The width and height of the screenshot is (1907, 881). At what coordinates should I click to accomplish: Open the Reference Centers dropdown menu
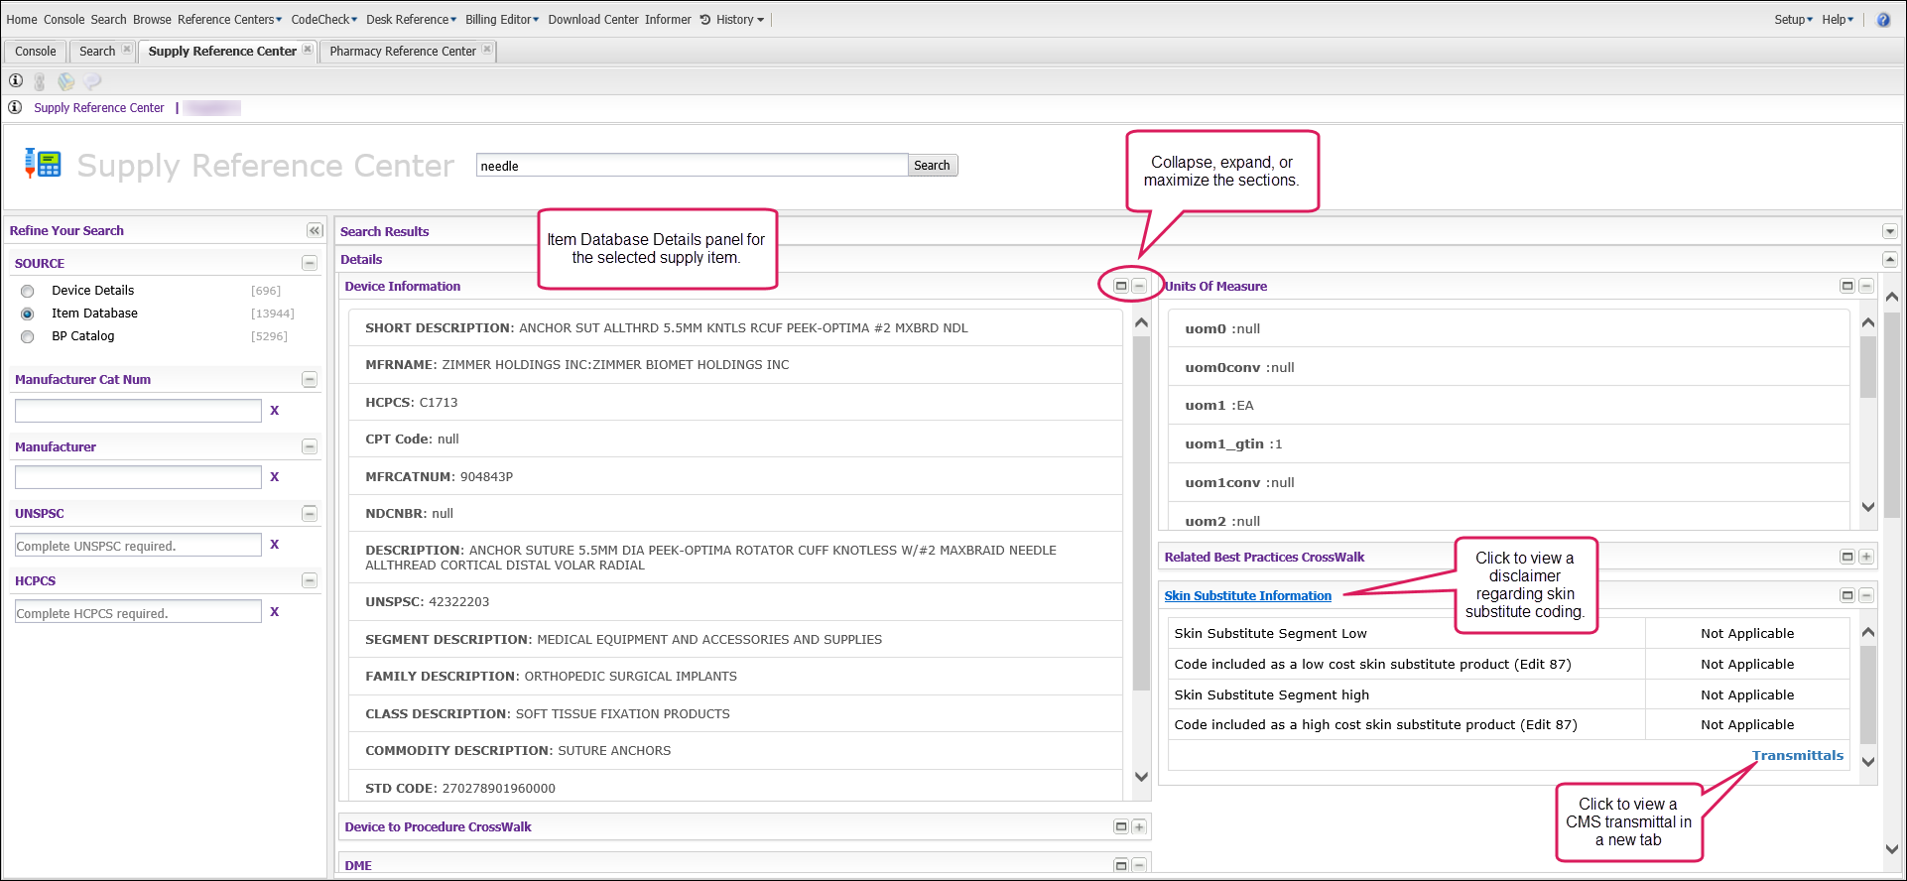coord(229,20)
